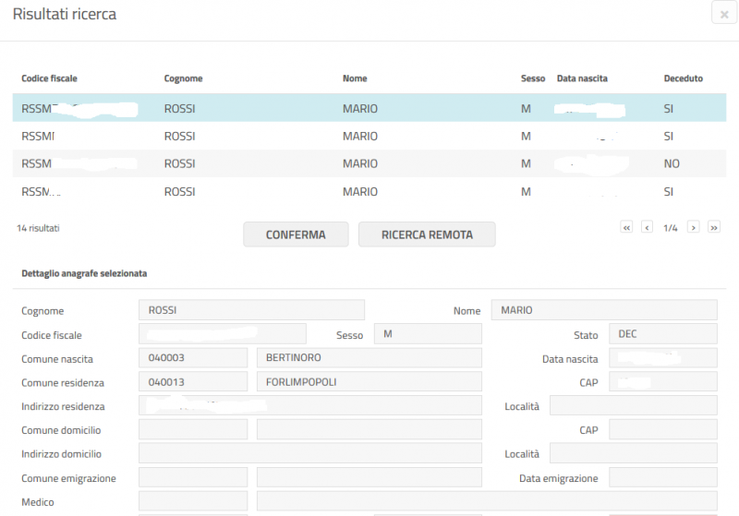Click the Deceduto column header

pyautogui.click(x=683, y=78)
